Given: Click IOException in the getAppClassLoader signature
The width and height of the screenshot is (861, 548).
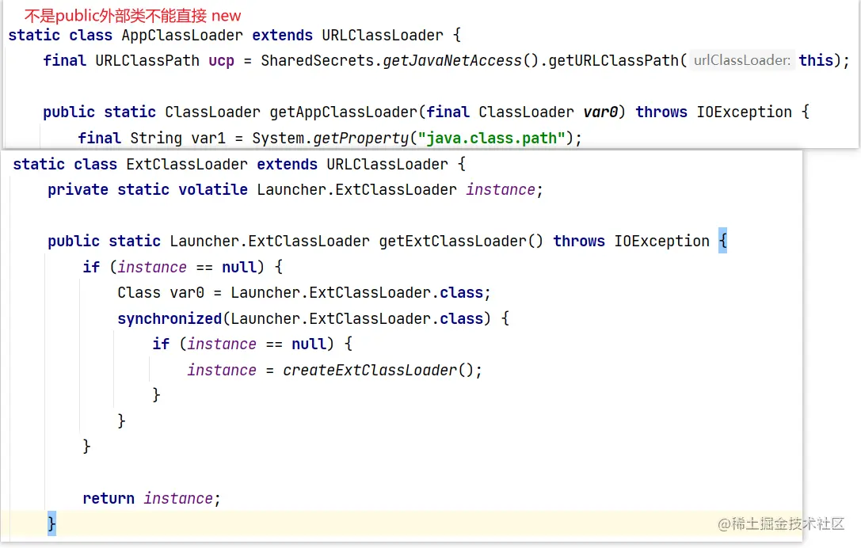Looking at the screenshot, I should [744, 112].
